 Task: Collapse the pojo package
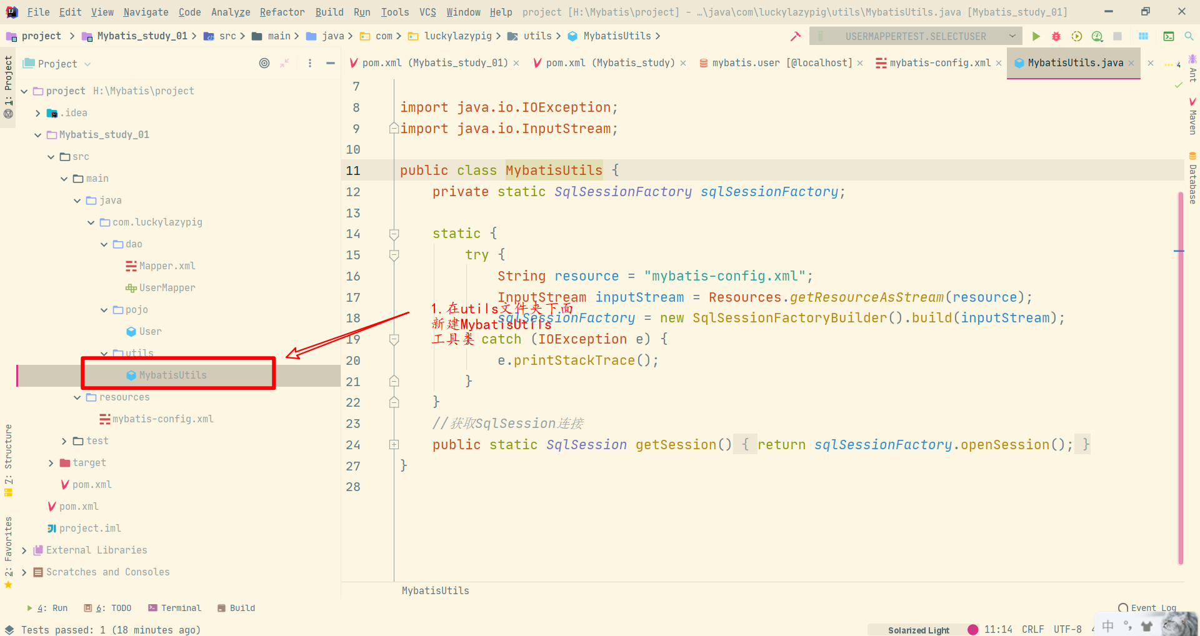click(x=104, y=310)
